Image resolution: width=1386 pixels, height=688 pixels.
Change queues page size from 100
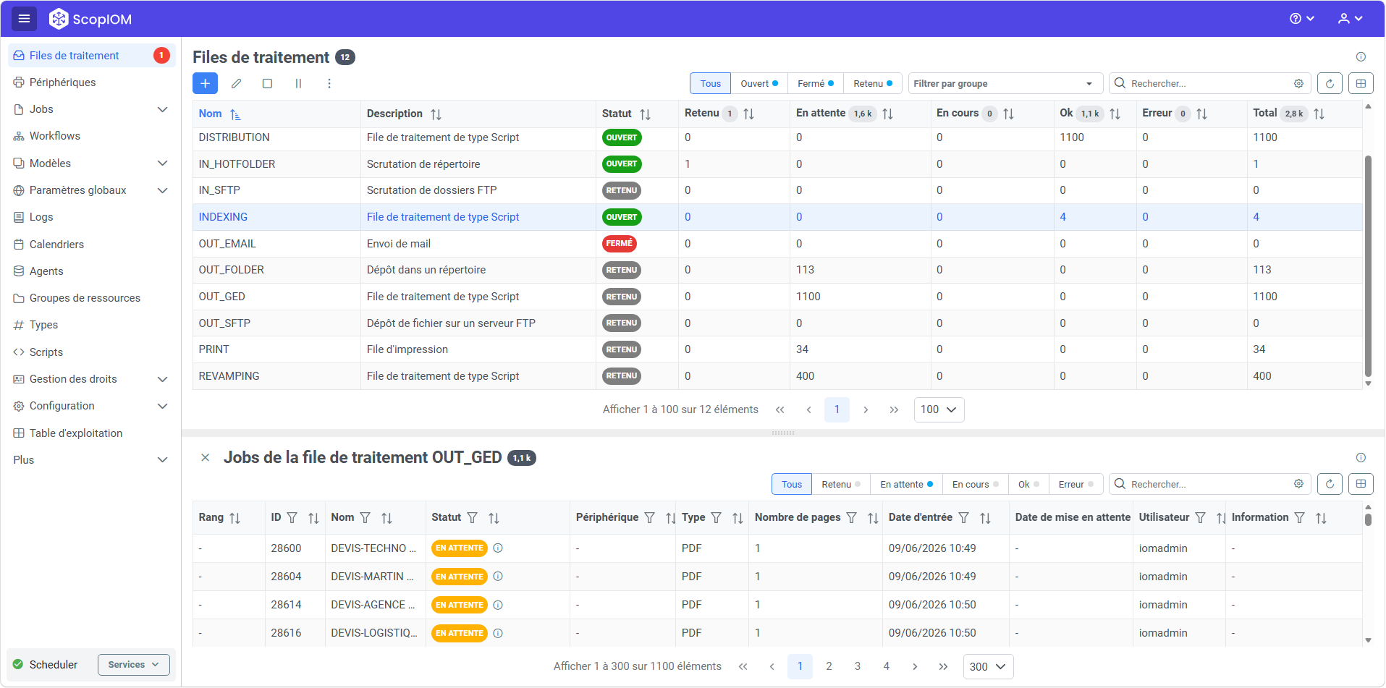point(939,409)
